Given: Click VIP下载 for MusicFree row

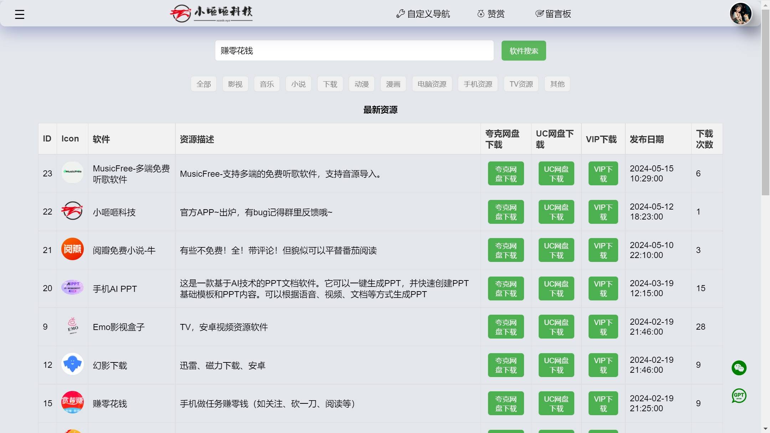Looking at the screenshot, I should pyautogui.click(x=603, y=174).
